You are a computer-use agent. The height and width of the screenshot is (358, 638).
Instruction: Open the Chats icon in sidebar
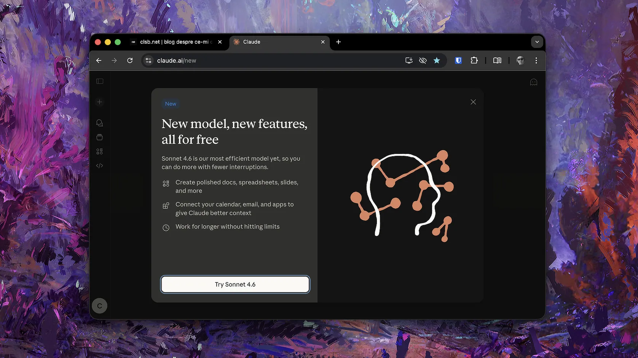pos(100,123)
